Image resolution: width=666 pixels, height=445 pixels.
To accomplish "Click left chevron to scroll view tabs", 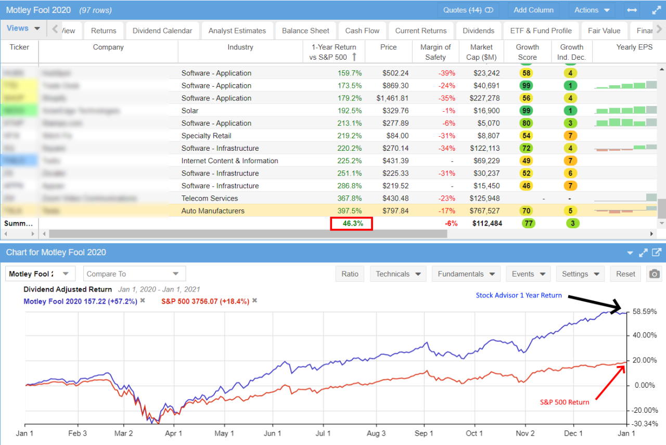I will (x=55, y=30).
